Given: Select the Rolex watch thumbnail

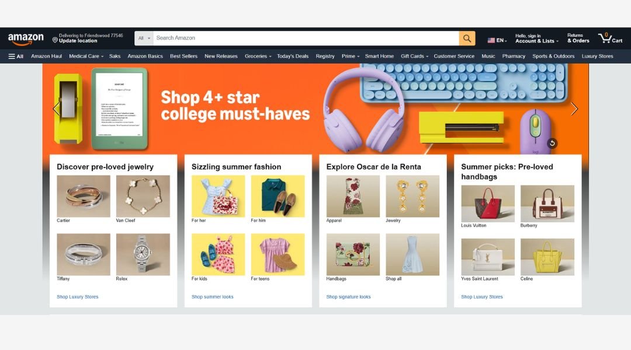Looking at the screenshot, I should pyautogui.click(x=143, y=254).
